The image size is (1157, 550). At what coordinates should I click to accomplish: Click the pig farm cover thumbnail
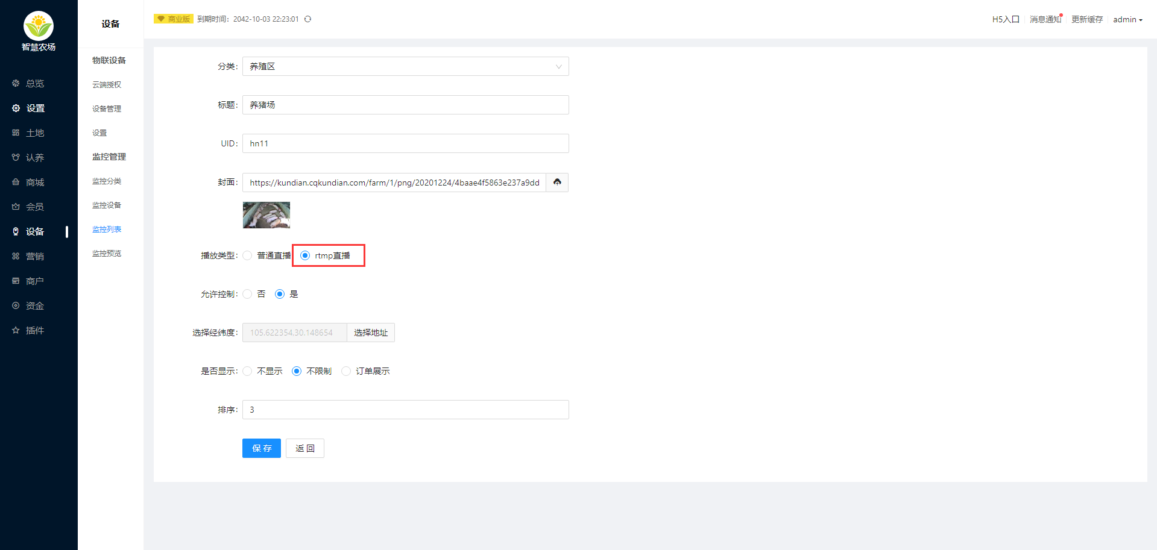266,215
